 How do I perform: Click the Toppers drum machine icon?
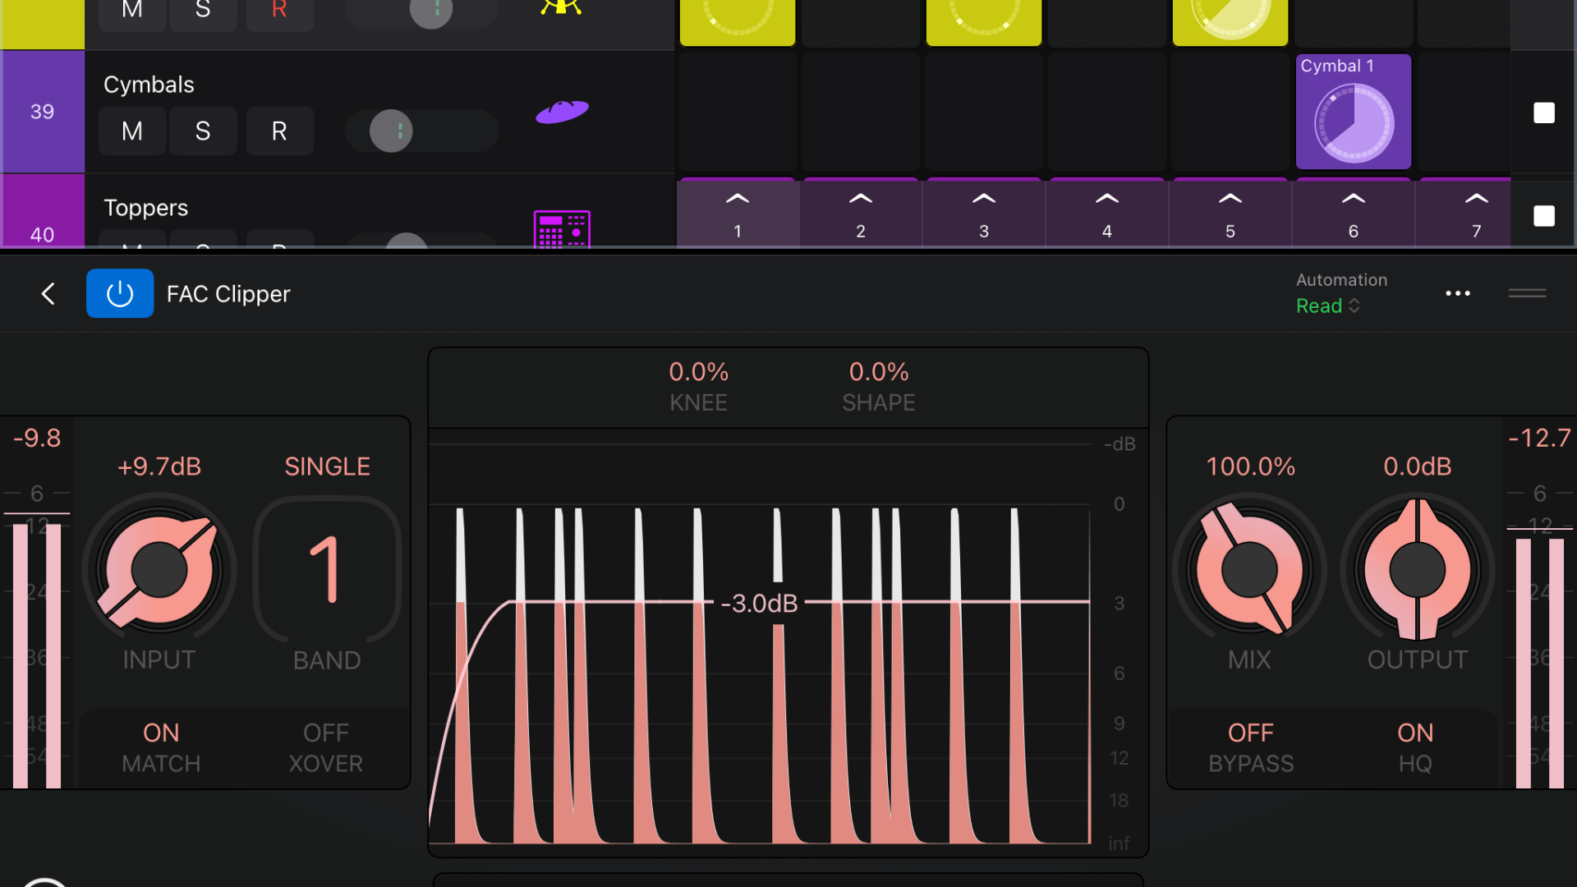(562, 228)
